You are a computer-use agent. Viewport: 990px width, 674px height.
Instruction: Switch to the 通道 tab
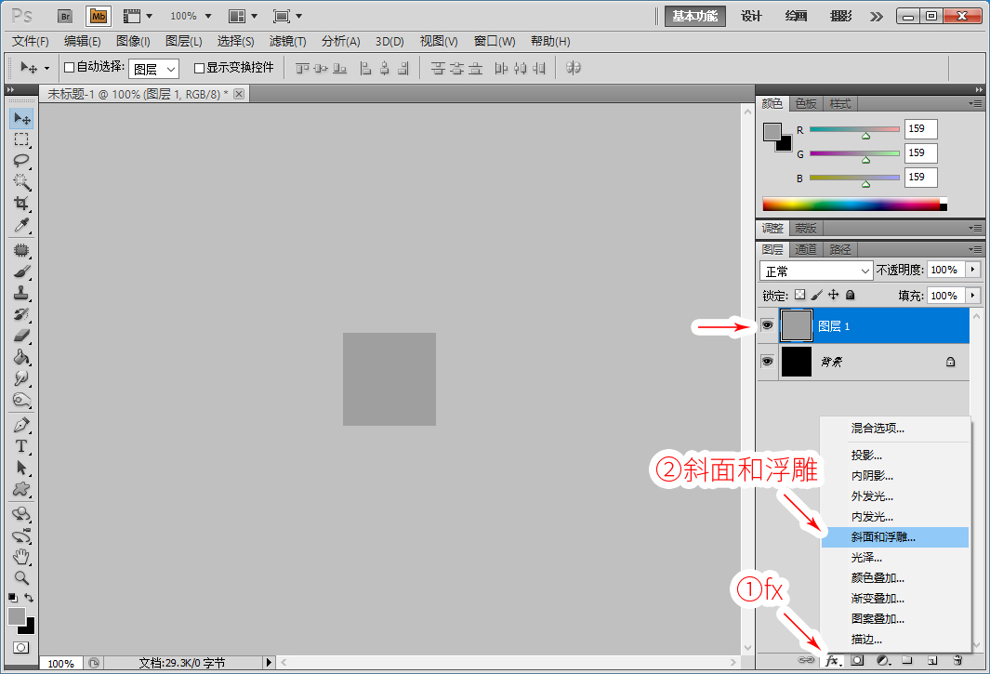(806, 249)
